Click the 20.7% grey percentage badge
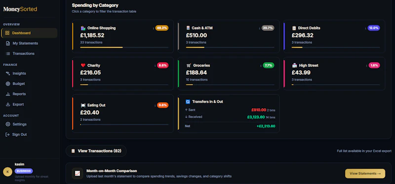The height and width of the screenshot is (184, 395). coord(268,28)
